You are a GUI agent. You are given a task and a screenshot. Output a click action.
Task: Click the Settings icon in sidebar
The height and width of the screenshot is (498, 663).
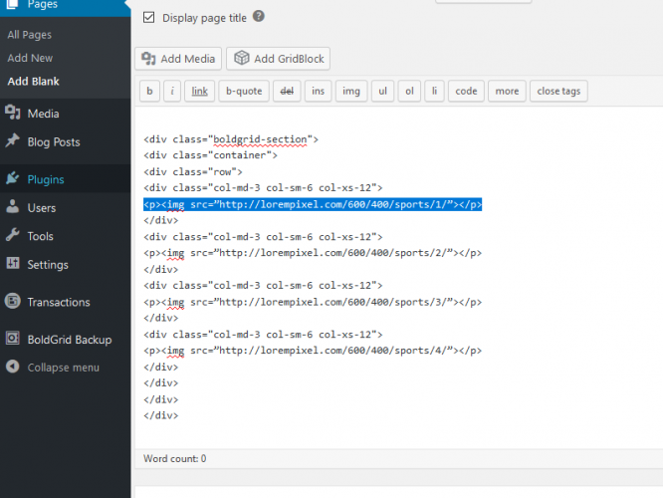(x=12, y=264)
